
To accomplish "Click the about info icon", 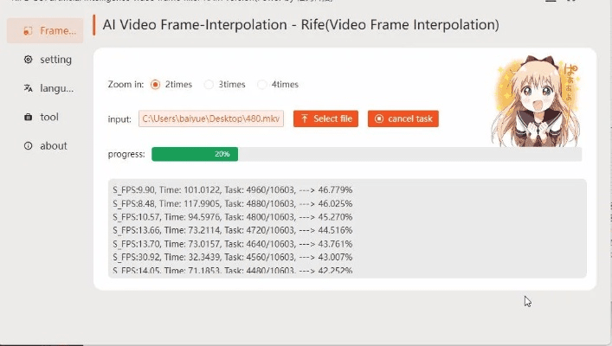I will [x=29, y=146].
